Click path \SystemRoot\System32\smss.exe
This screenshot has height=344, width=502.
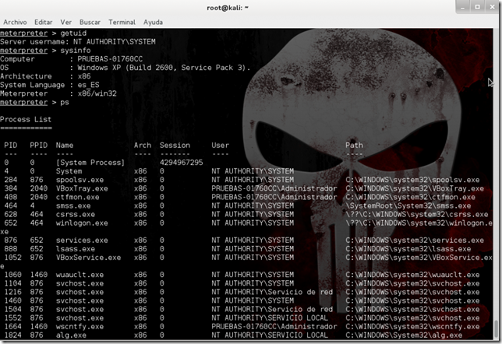pyautogui.click(x=408, y=206)
